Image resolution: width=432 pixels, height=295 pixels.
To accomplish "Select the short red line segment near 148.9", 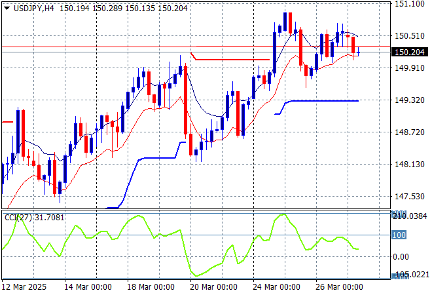I will 7,122.
